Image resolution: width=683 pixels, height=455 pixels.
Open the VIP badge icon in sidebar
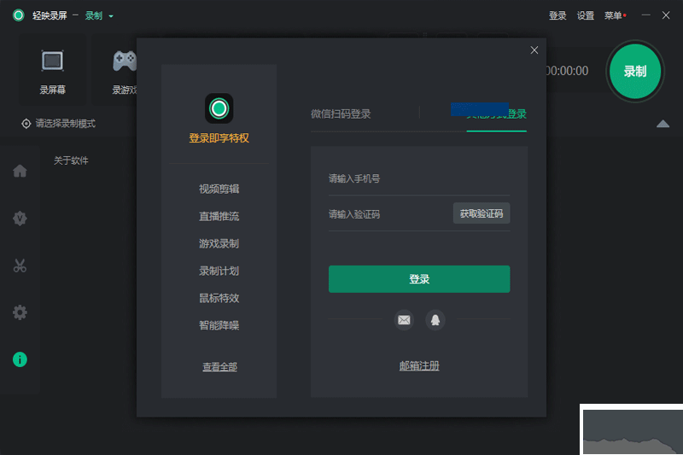[x=20, y=219]
